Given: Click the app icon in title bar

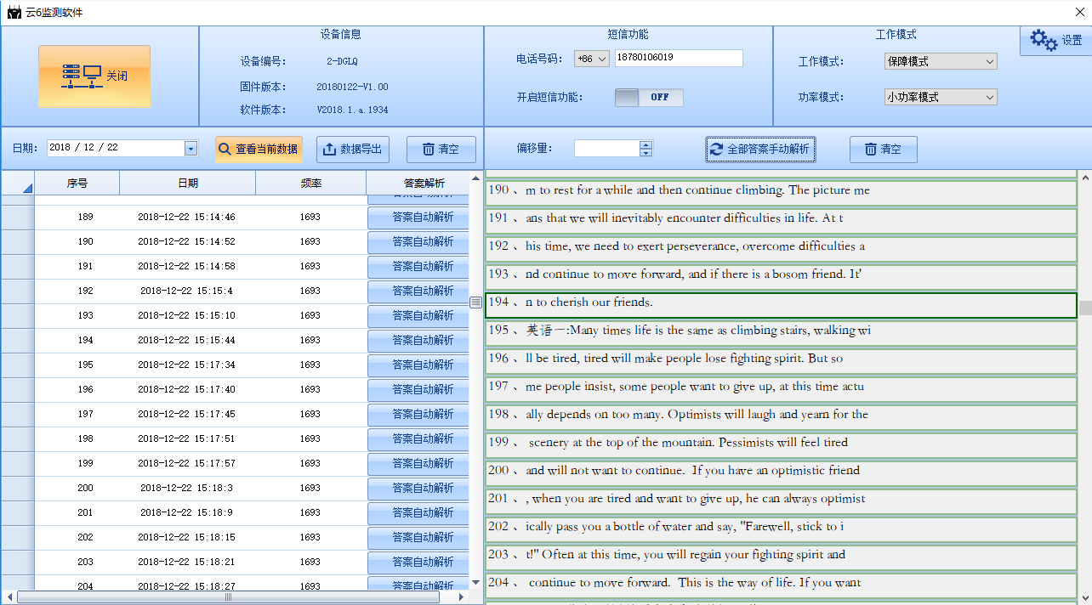Looking at the screenshot, I should click(14, 12).
